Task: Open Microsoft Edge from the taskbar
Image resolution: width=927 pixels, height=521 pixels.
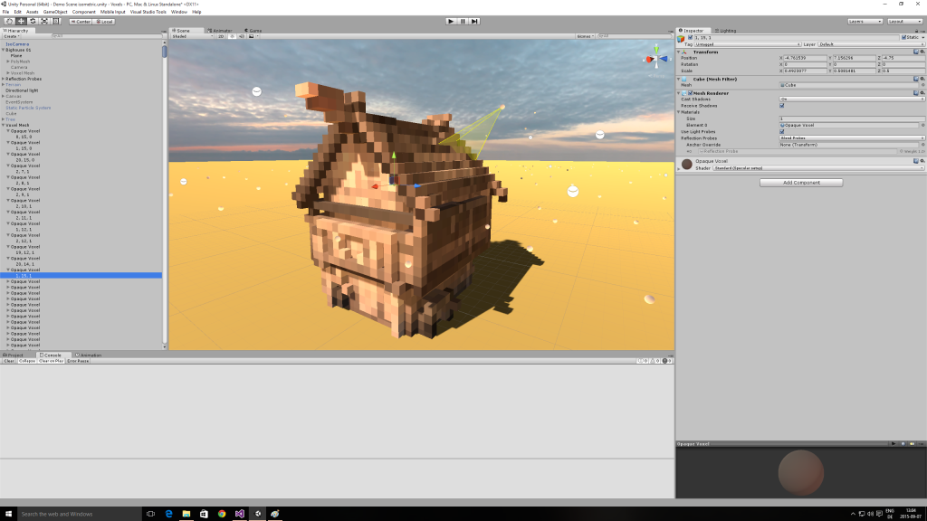Action: 168,514
